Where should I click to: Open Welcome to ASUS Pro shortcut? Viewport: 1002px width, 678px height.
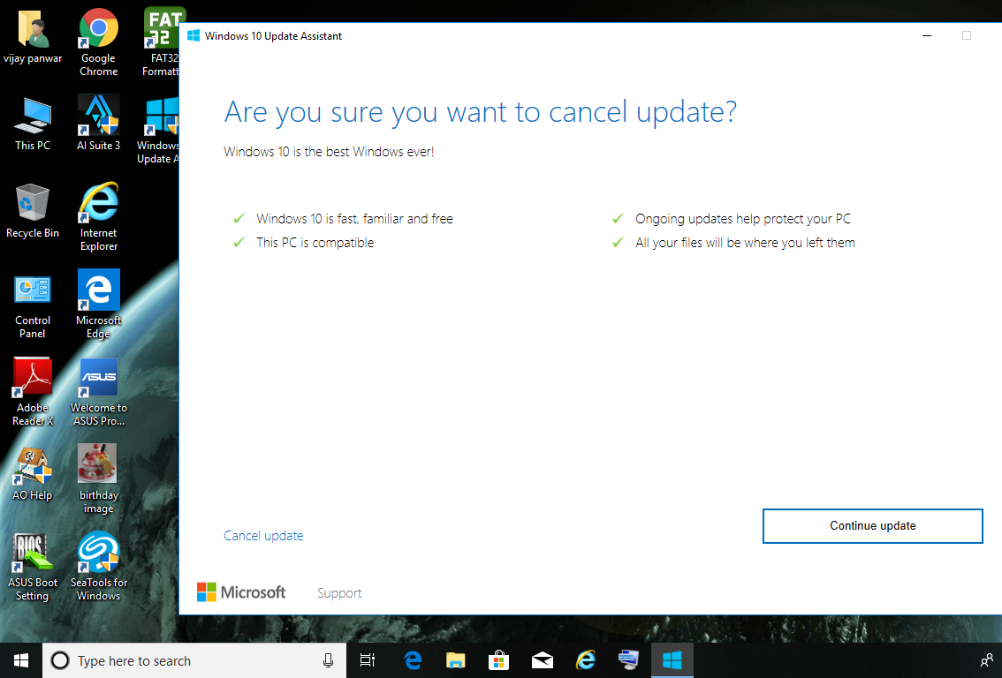(x=98, y=392)
